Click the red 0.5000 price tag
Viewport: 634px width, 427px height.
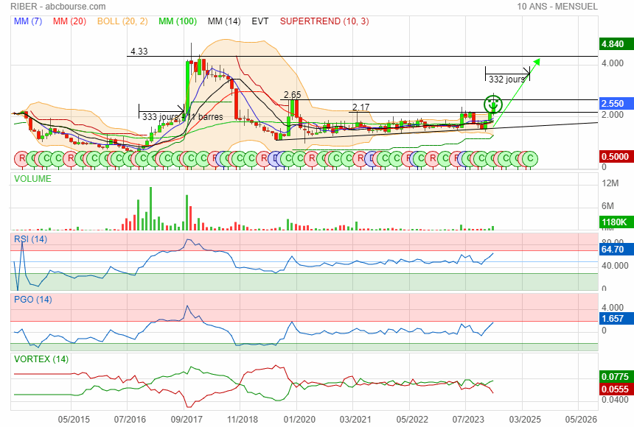(x=616, y=157)
